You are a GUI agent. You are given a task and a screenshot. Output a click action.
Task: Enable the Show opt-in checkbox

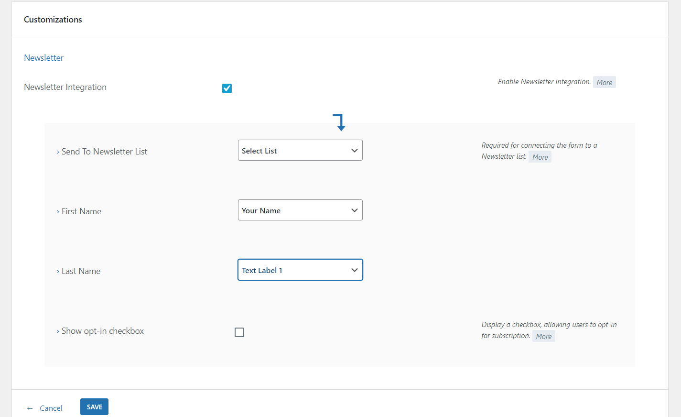click(x=239, y=332)
